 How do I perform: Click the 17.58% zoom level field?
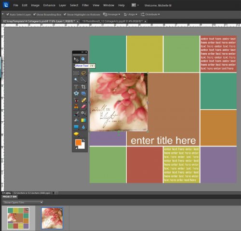click(6, 193)
